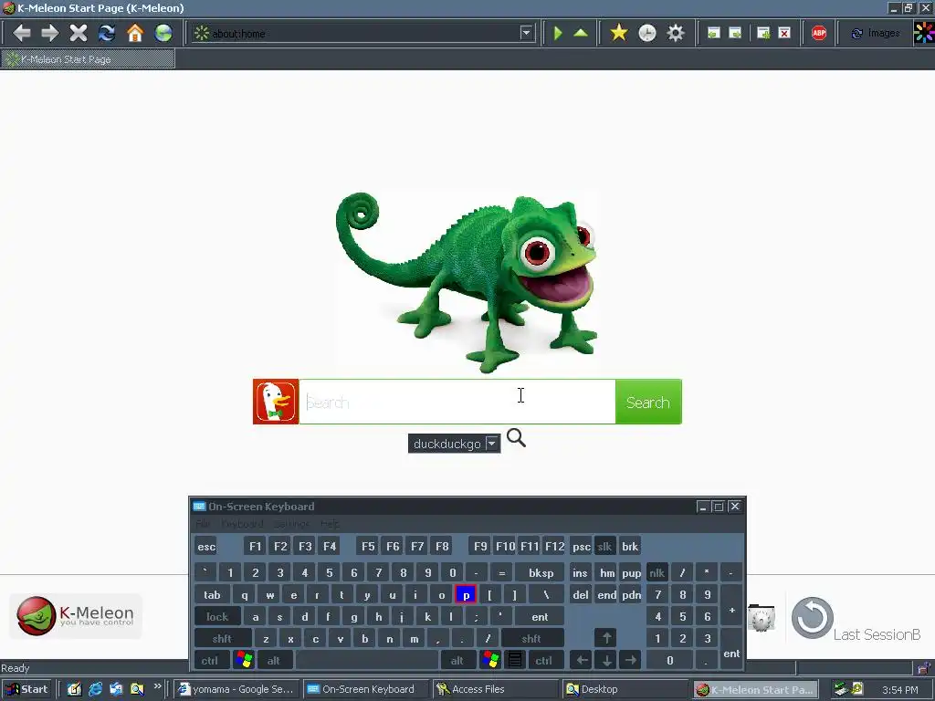The image size is (935, 701).
Task: Open Settings menu in On-Screen Keyboard
Action: click(291, 524)
